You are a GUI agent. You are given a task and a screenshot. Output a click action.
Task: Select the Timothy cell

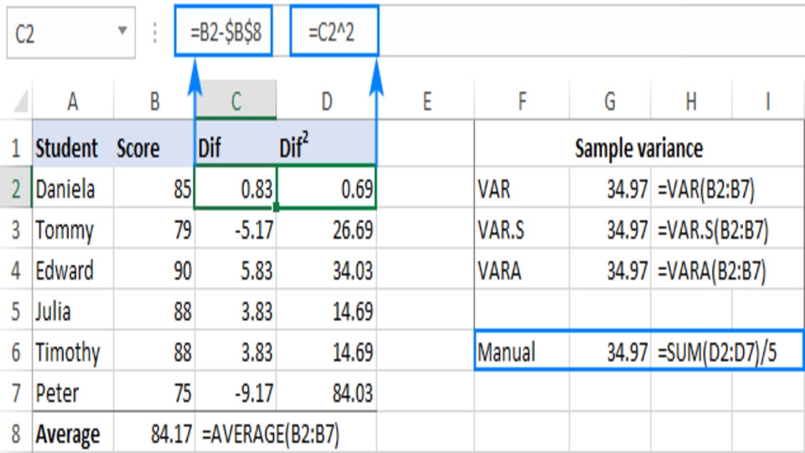pyautogui.click(x=73, y=351)
